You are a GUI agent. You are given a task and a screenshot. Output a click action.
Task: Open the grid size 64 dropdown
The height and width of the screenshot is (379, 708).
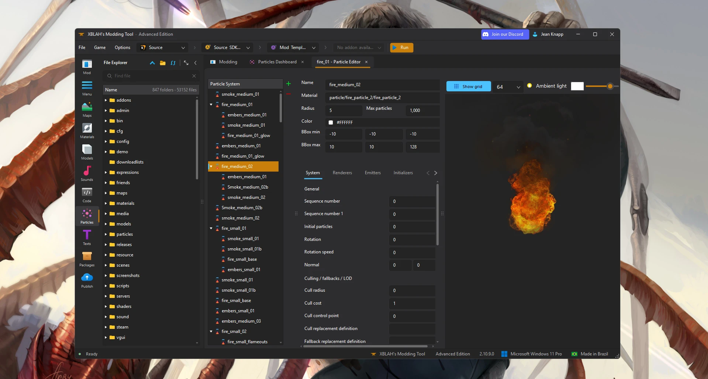tap(508, 87)
